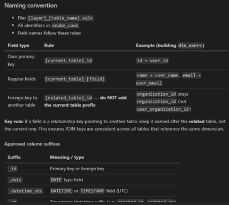This screenshot has width=229, height=205.
Task: Click the 'DATE' type code
Action: 56,180
